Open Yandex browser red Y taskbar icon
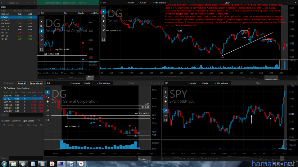Viewport: 298px width, 167px height. (81, 164)
